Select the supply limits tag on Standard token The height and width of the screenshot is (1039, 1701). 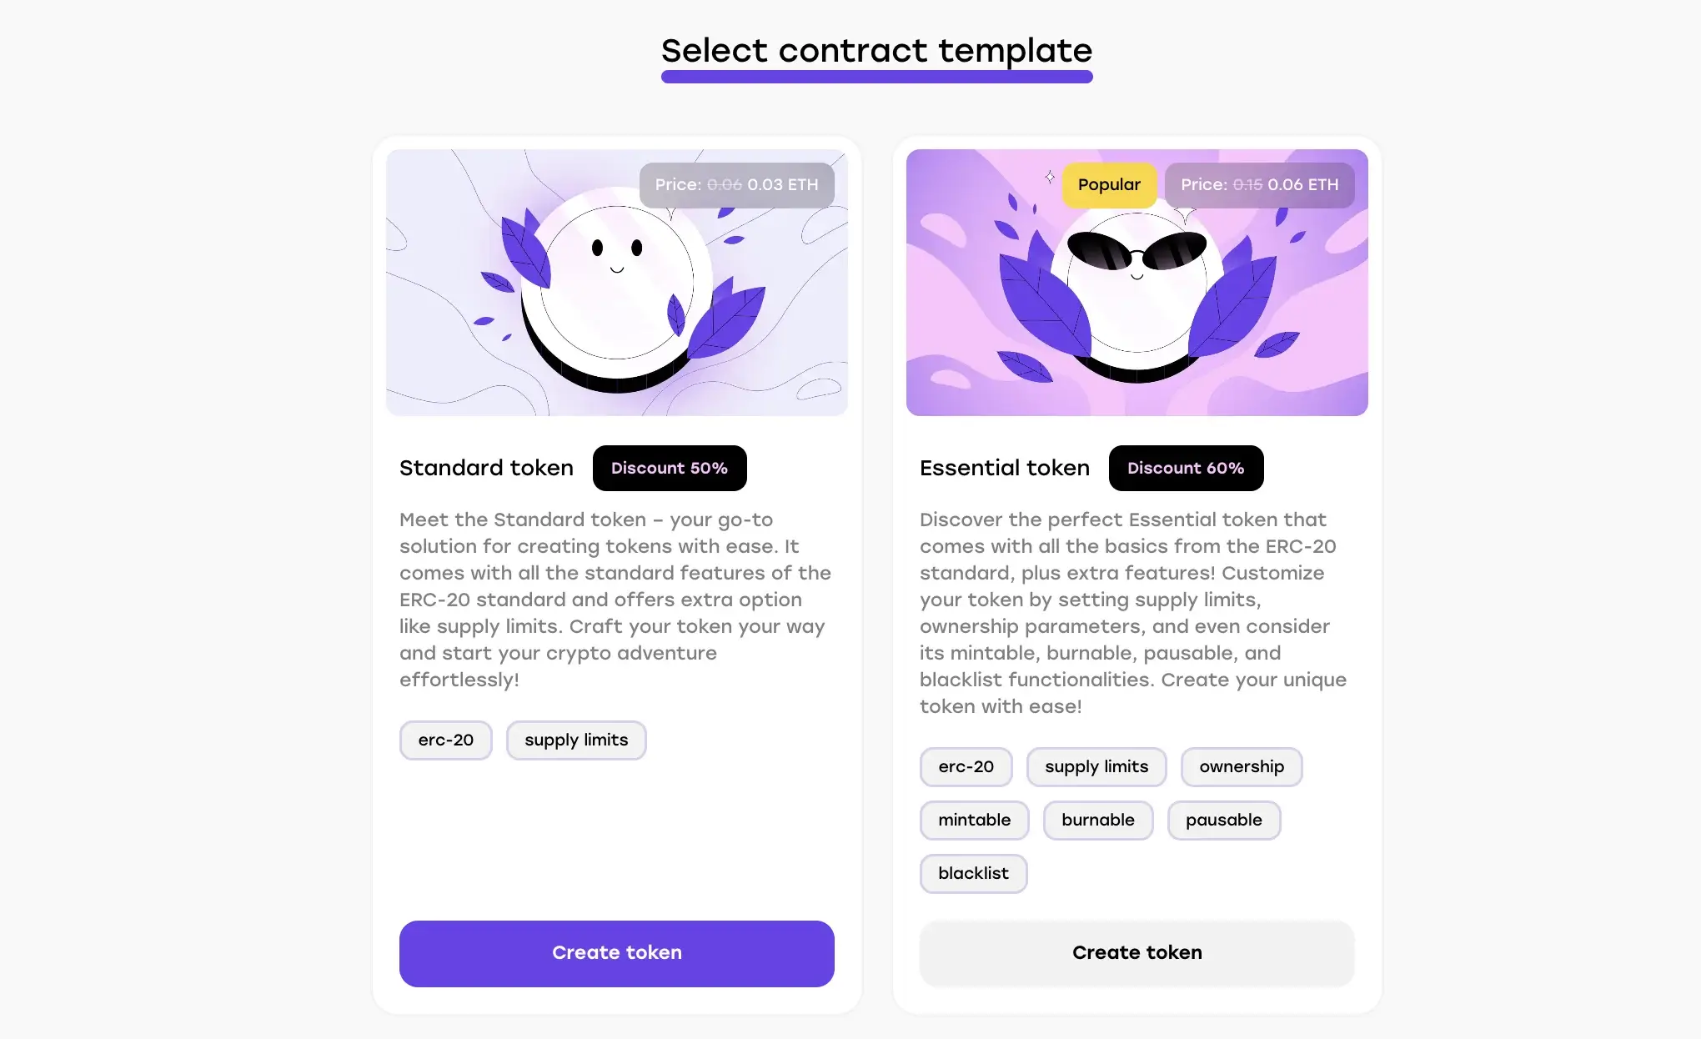576,739
